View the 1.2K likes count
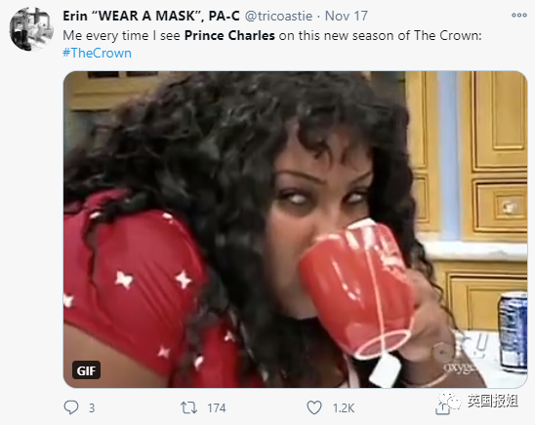Screen dimensions: 535x425 tap(344, 408)
